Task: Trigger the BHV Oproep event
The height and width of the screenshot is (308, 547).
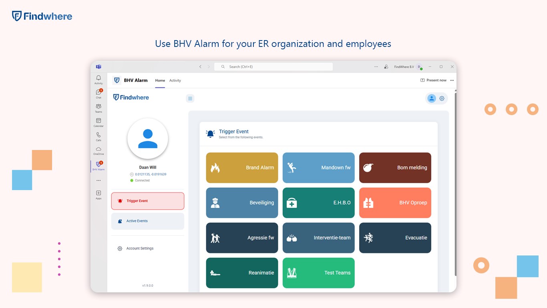Action: pyautogui.click(x=395, y=203)
